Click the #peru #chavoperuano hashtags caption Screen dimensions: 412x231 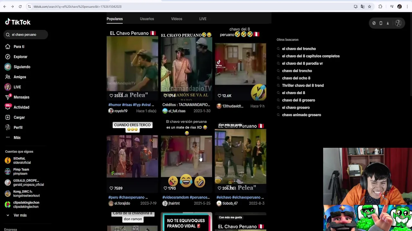tap(128, 197)
